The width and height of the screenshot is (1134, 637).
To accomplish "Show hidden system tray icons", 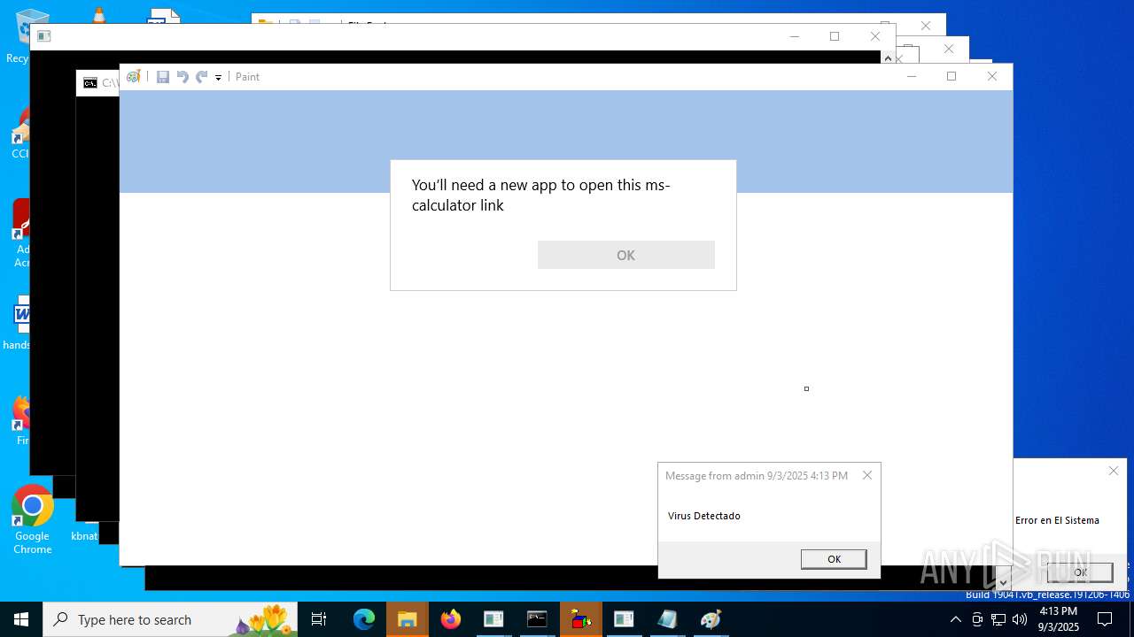I will 955,619.
